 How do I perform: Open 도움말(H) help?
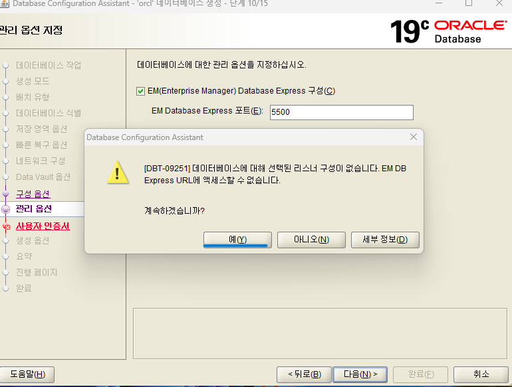pyautogui.click(x=27, y=374)
